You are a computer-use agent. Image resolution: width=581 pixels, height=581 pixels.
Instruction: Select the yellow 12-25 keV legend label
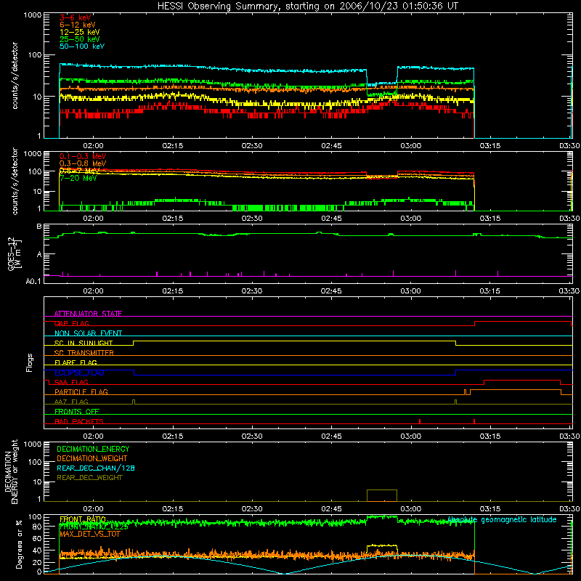point(80,32)
